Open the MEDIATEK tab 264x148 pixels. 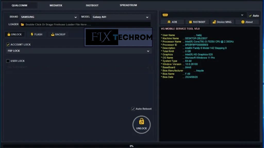tap(56, 5)
